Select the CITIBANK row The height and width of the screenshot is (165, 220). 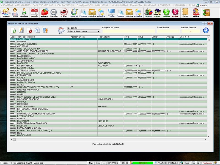tap(108, 92)
